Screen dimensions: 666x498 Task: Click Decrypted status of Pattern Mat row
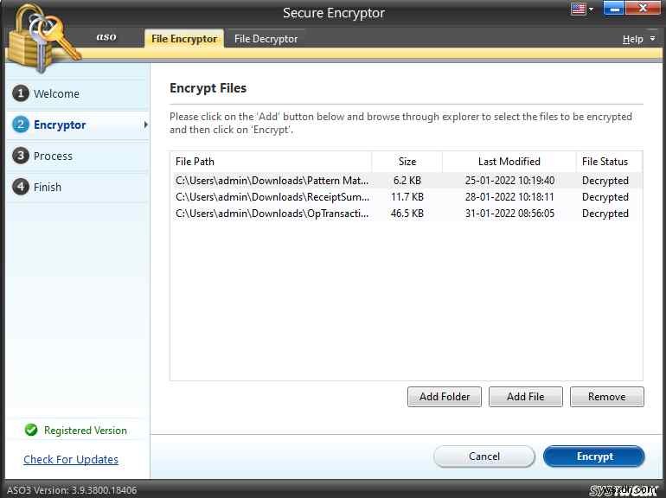pos(605,181)
